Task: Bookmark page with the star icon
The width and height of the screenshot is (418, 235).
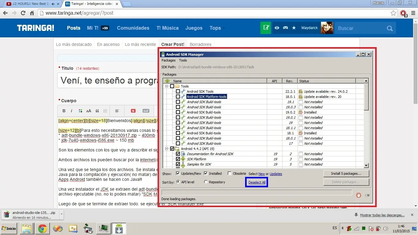Action: pos(394,13)
